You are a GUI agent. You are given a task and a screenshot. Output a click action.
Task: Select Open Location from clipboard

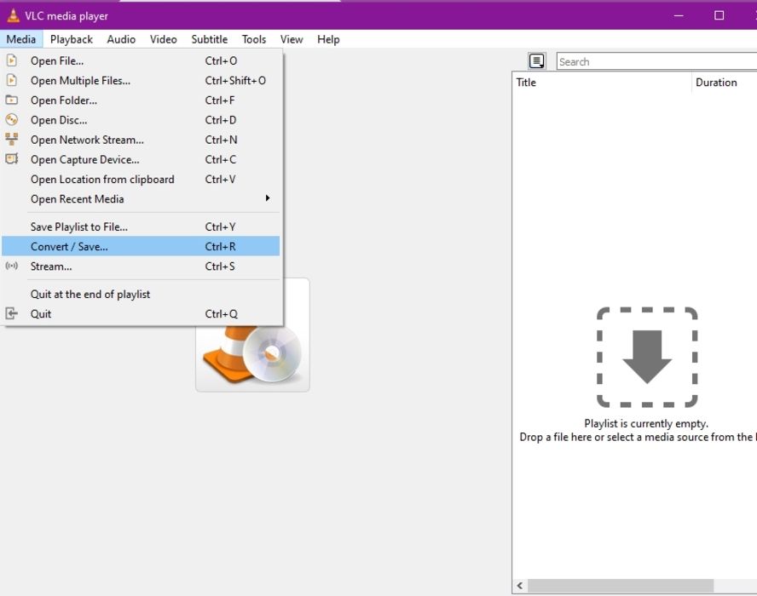click(141, 180)
